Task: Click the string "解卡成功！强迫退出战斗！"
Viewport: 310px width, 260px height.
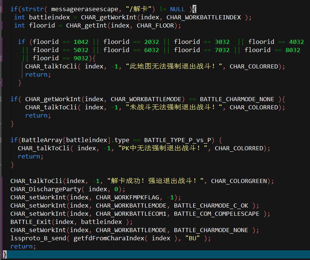Action: (155, 181)
